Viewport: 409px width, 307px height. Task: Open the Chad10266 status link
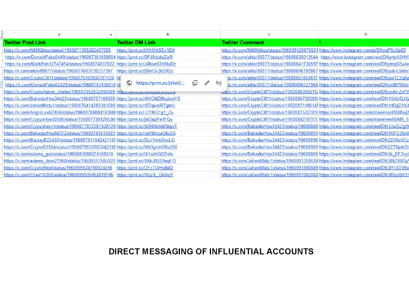[58, 175]
